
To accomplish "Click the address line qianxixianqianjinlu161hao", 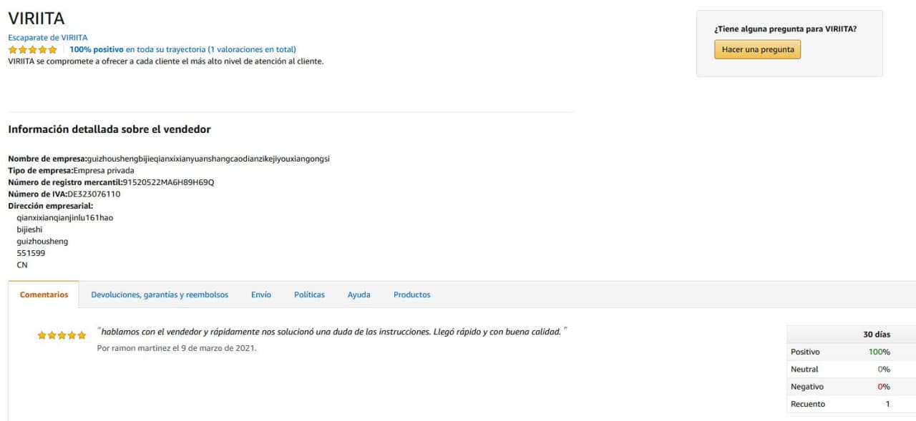I will (x=65, y=217).
